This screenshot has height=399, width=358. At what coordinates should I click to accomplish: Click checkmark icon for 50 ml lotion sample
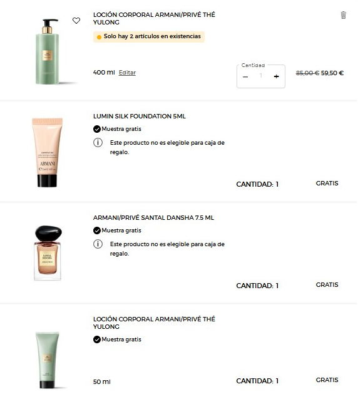97,339
